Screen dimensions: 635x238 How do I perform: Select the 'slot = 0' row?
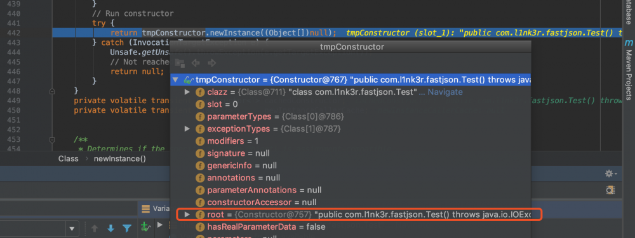[x=351, y=104]
